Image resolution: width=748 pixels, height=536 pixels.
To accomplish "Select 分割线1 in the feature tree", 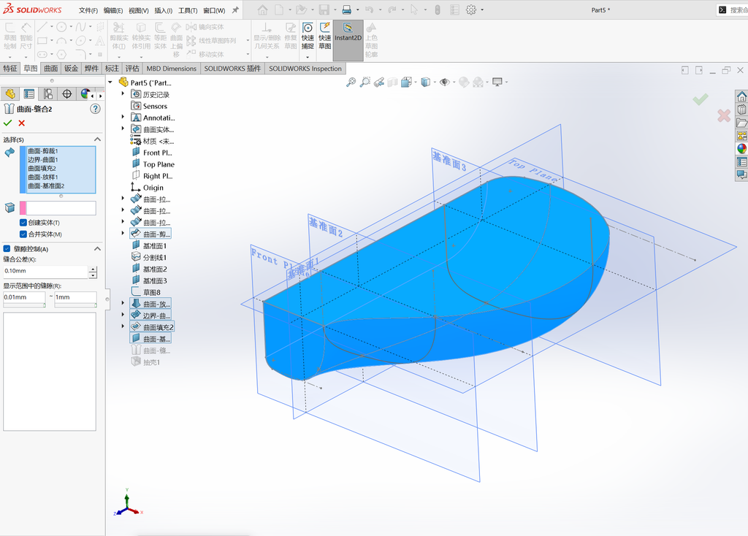I will tap(155, 258).
